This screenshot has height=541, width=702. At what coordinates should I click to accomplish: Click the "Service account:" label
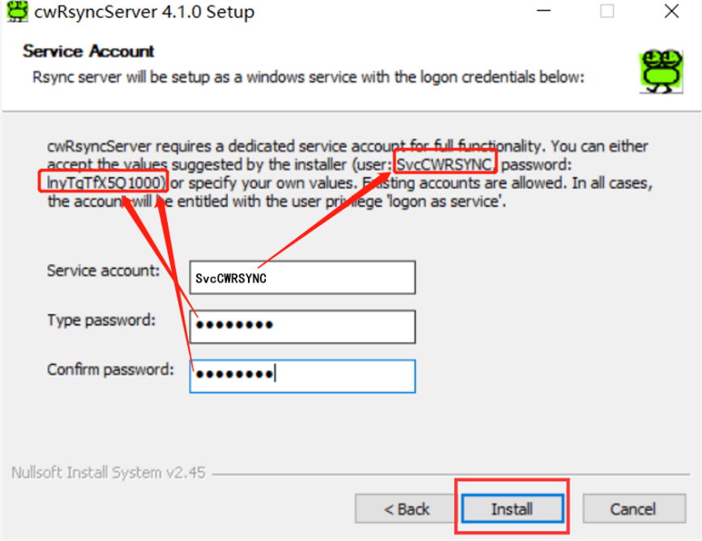click(x=103, y=270)
